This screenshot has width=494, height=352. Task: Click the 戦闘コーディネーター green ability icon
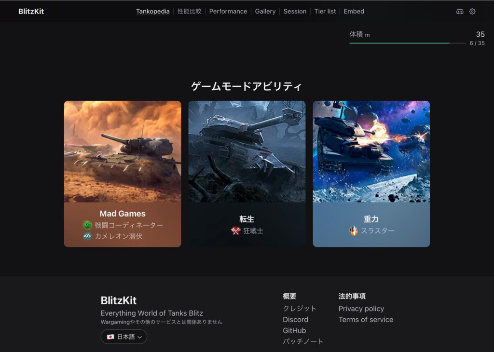pos(87,225)
